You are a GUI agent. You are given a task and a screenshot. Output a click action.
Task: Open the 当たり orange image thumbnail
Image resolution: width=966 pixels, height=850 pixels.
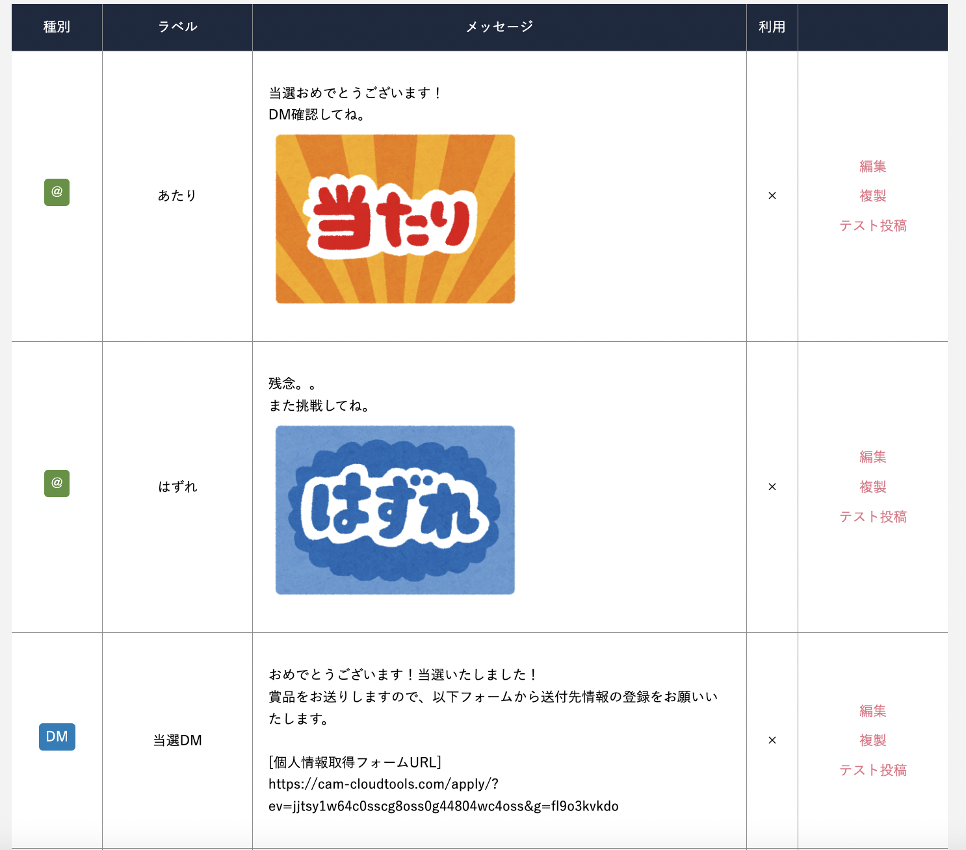point(395,219)
